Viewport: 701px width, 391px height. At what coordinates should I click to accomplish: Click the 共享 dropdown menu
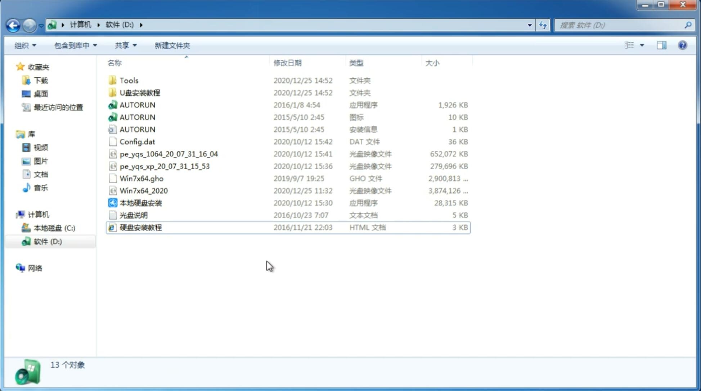(123, 45)
